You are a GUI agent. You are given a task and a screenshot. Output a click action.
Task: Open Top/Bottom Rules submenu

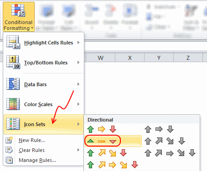[x=44, y=63]
